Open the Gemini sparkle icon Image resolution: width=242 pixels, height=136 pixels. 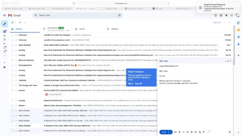[x=226, y=15]
